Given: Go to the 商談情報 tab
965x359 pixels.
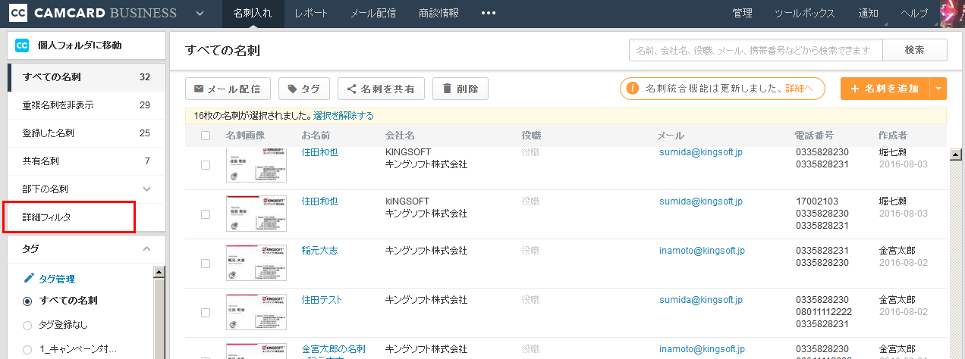Looking at the screenshot, I should click(x=438, y=13).
